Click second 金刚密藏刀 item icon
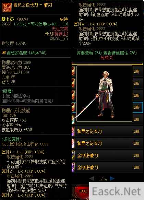Screen dimensions: 144x200 73,167
